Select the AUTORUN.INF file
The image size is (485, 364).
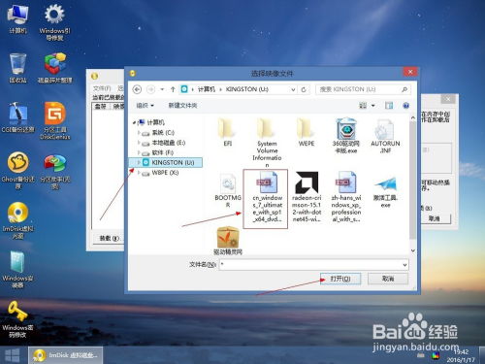[385, 136]
